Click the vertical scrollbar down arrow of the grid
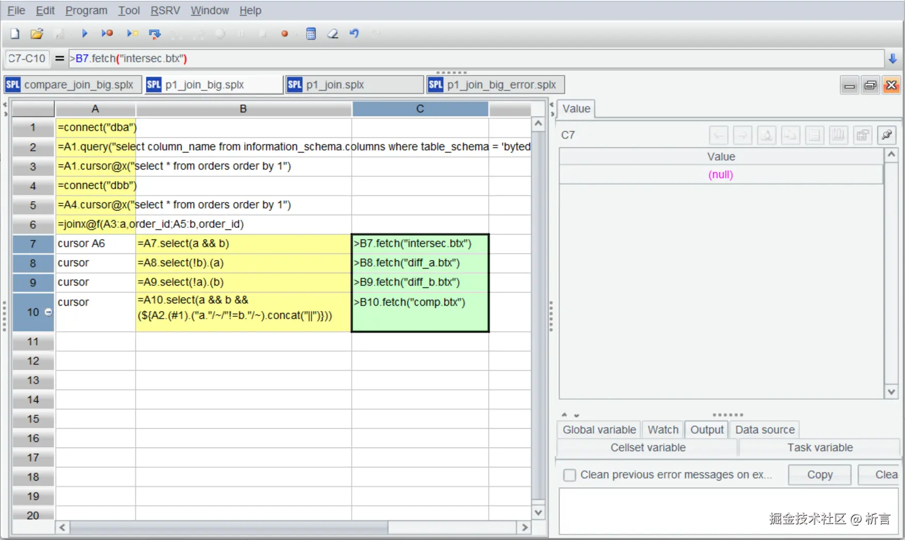The image size is (905, 540). [x=538, y=513]
